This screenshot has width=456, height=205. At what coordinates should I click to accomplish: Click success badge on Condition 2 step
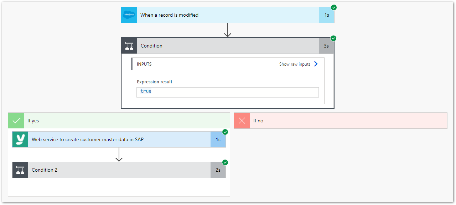tap(225, 162)
